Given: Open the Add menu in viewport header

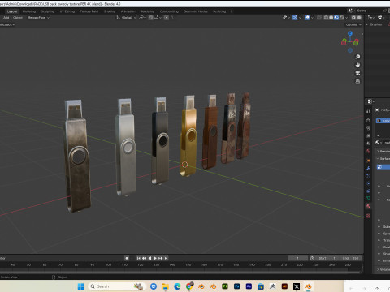Looking at the screenshot, I should (6, 18).
